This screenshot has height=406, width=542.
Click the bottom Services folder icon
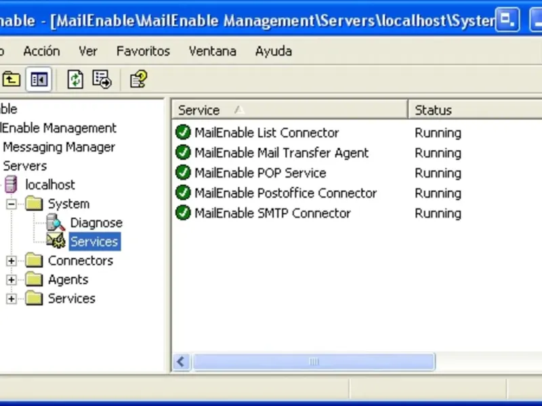34,298
